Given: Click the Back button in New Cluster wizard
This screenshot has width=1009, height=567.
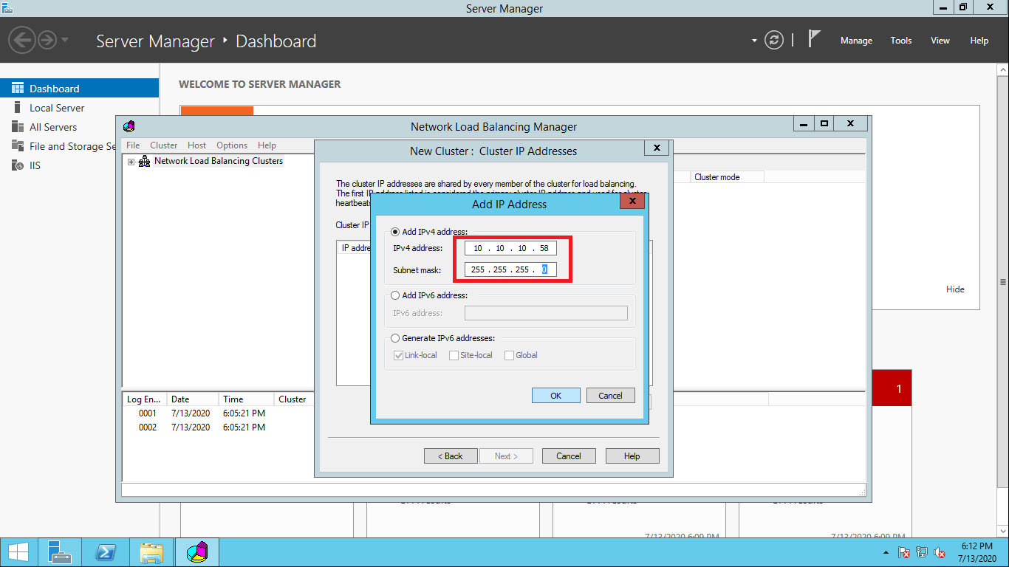Looking at the screenshot, I should [x=451, y=456].
